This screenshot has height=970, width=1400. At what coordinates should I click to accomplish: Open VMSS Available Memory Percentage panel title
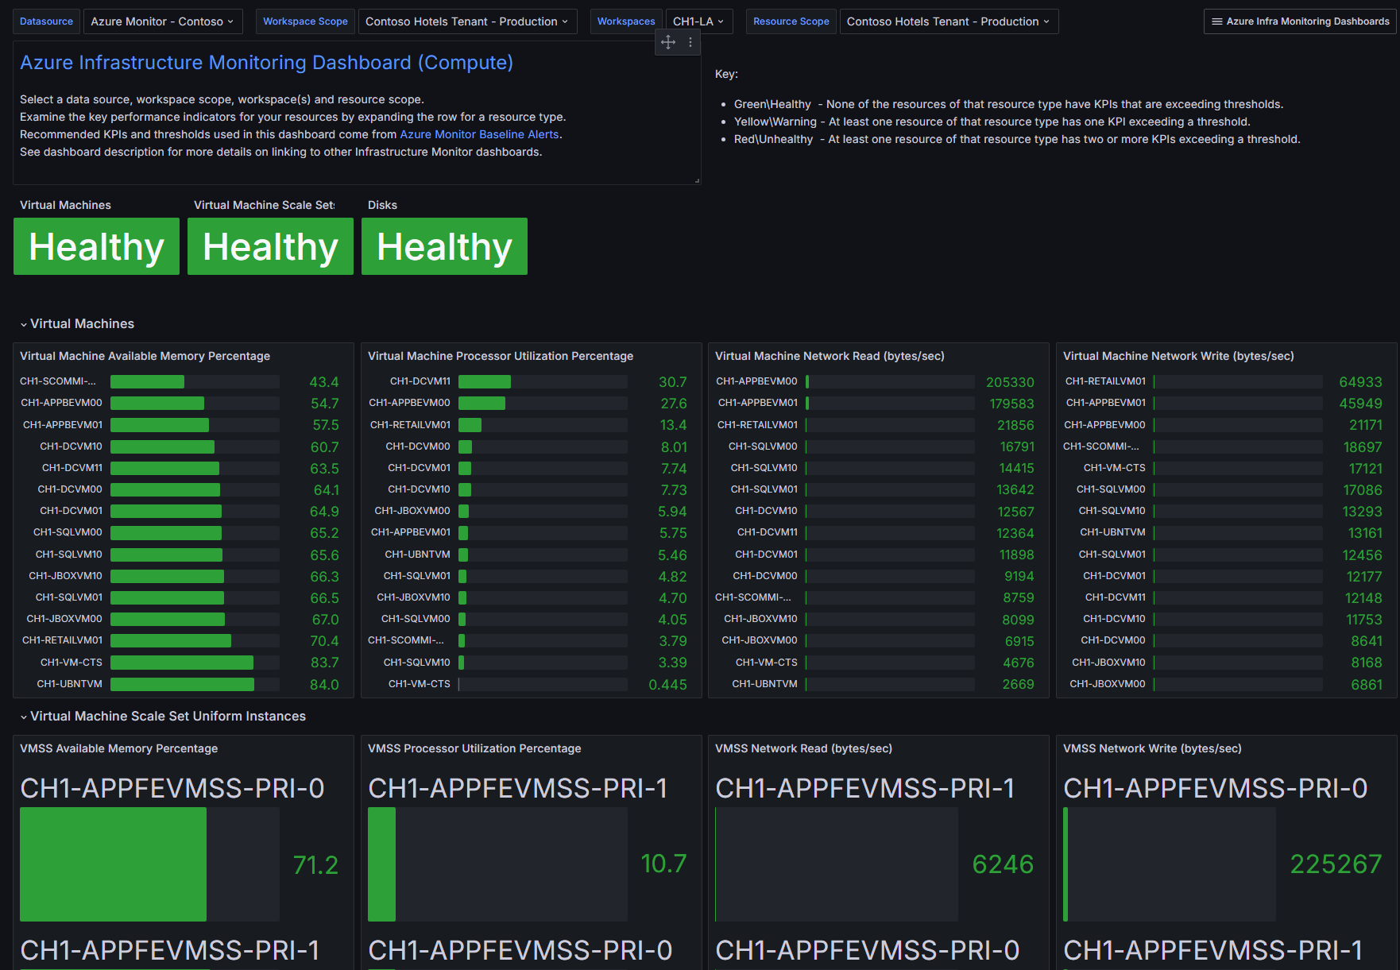pos(118,748)
